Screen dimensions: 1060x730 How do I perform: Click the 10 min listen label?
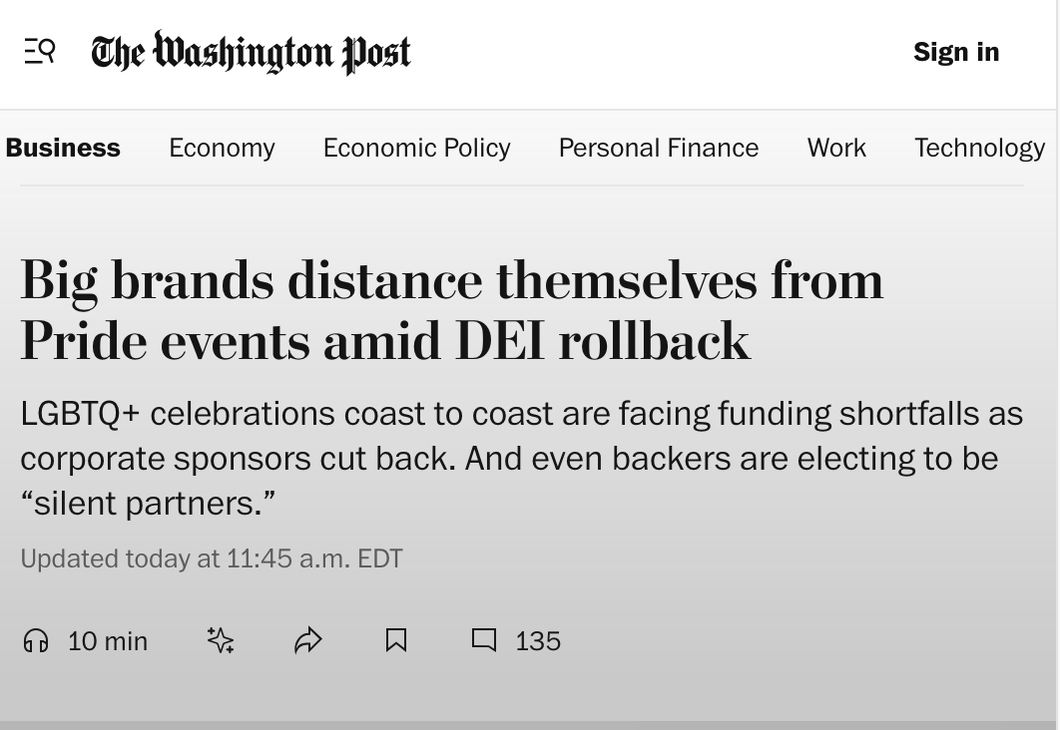(x=108, y=641)
